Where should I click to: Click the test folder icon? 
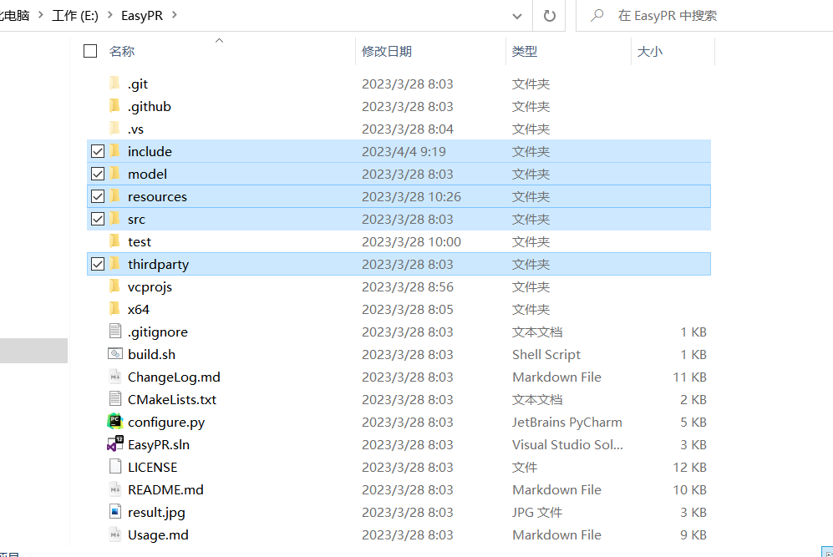coord(114,241)
